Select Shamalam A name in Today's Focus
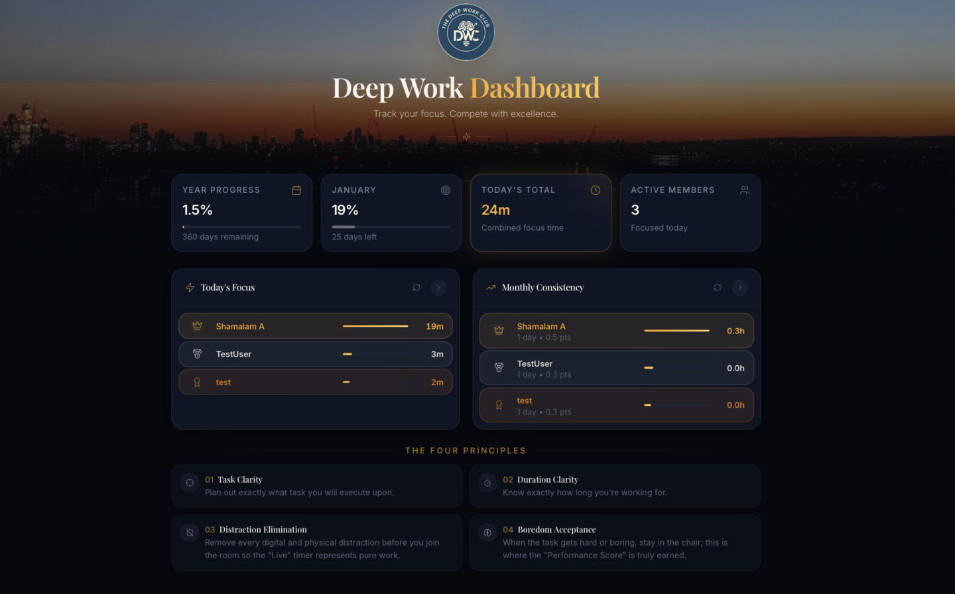Viewport: 955px width, 594px height. pos(240,326)
